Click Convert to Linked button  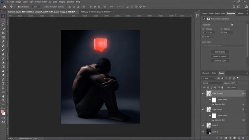[x=220, y=56]
